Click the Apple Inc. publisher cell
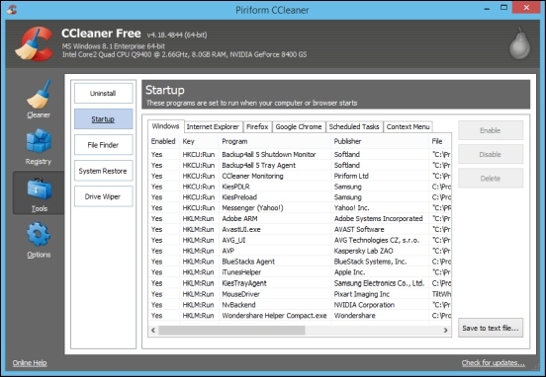Screen dimensions: 546x377 [x=349, y=272]
